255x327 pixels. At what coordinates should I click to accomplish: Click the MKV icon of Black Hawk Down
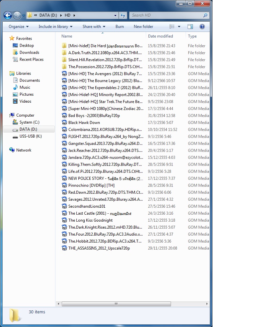pyautogui.click(x=64, y=122)
